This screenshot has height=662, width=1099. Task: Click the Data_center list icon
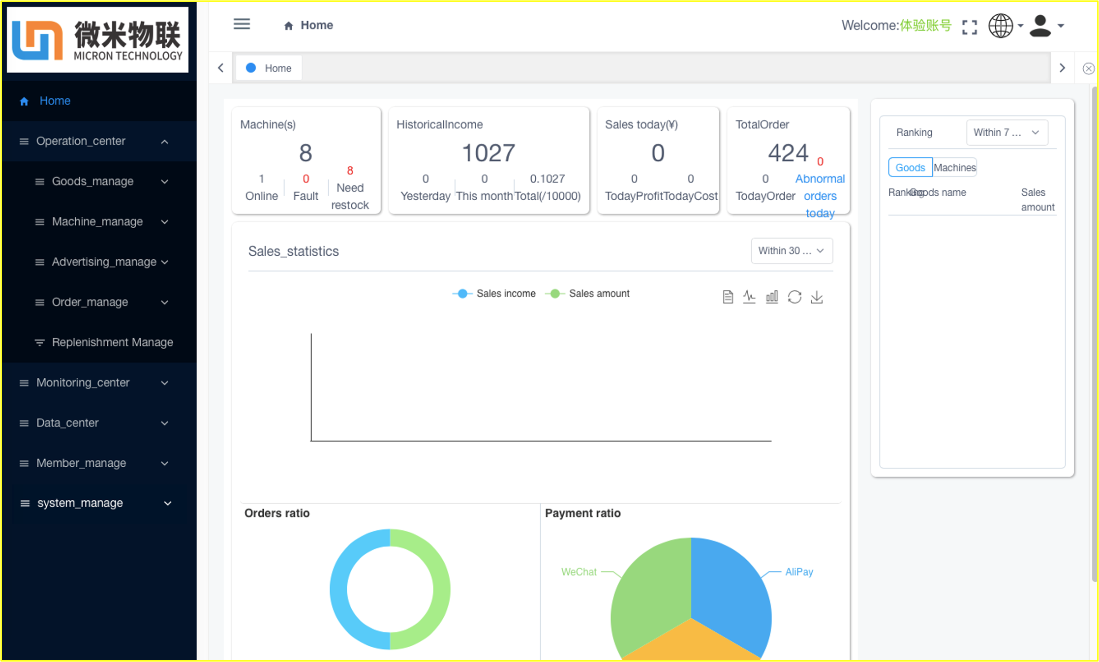click(24, 423)
